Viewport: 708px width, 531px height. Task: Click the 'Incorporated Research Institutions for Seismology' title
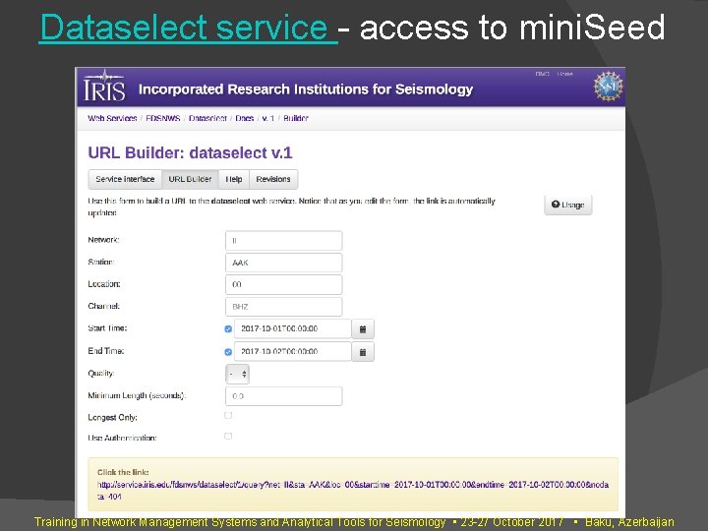(306, 89)
